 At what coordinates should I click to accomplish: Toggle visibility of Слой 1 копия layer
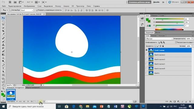[x=147, y=50]
